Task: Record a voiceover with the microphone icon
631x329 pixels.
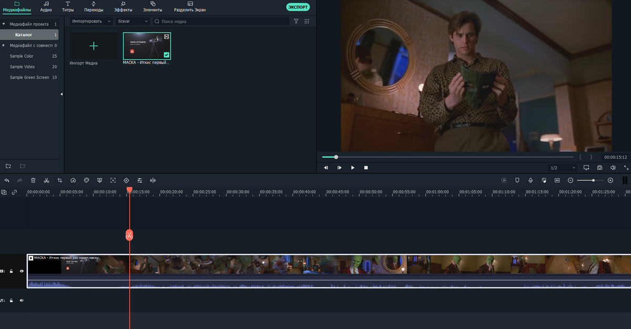Action: click(x=531, y=180)
